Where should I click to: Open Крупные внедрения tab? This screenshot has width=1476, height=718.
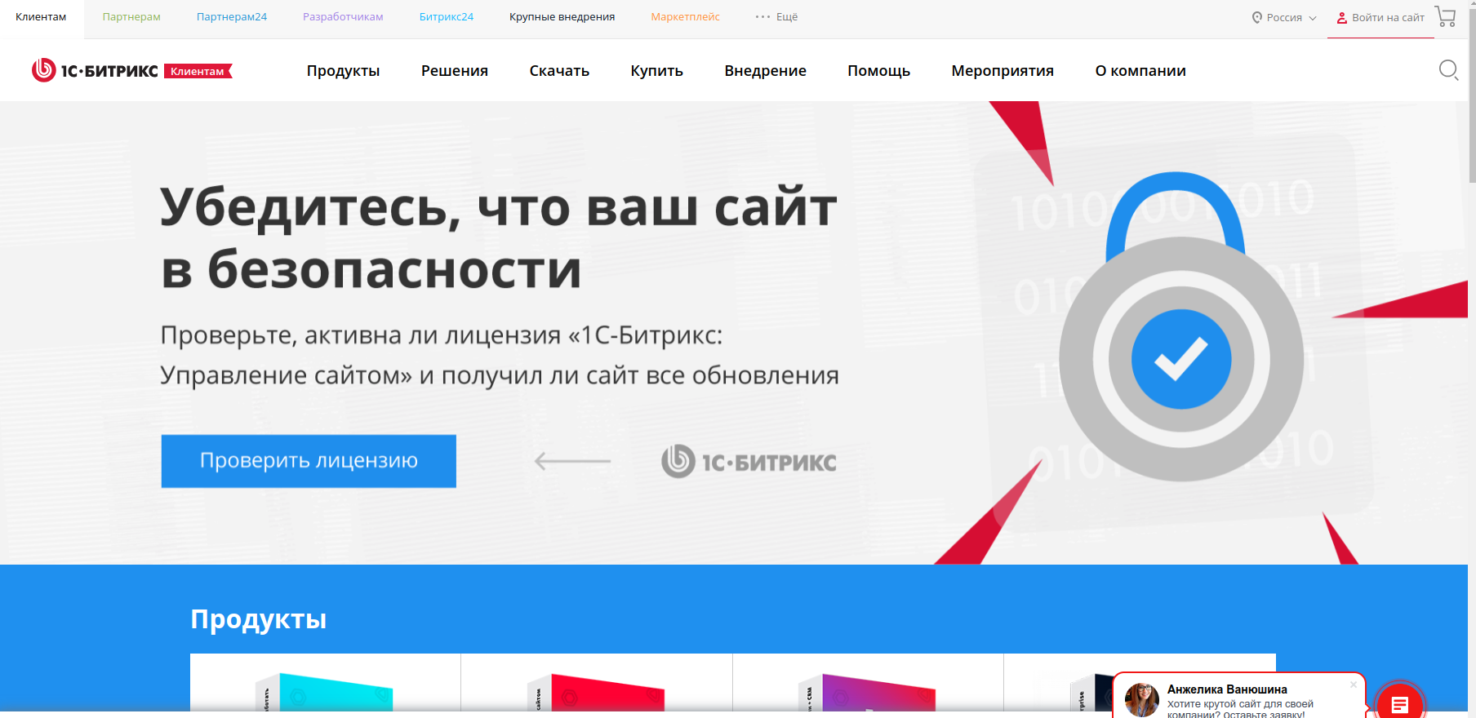pyautogui.click(x=562, y=17)
